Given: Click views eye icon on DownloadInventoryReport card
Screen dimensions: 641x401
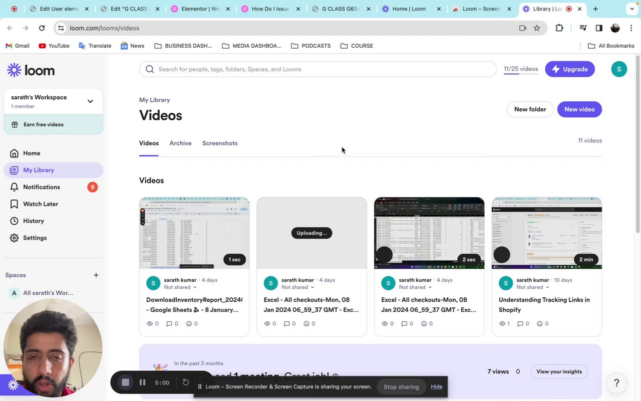Looking at the screenshot, I should pyautogui.click(x=150, y=324).
